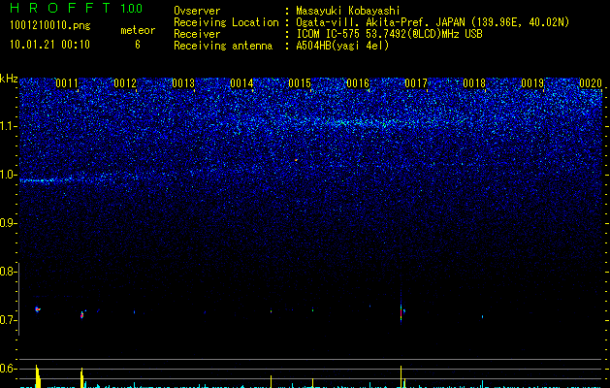610x388 pixels.
Task: Click the Receiver label
Action: 197,34
